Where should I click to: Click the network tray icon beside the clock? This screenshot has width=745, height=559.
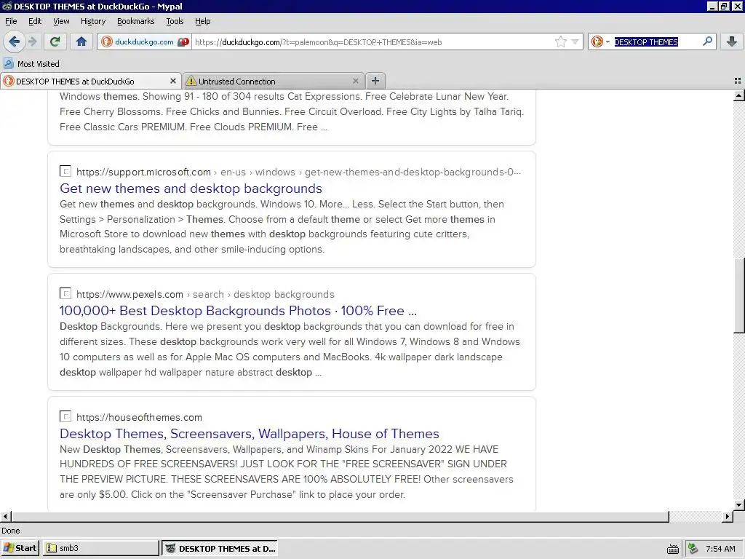[x=693, y=549]
